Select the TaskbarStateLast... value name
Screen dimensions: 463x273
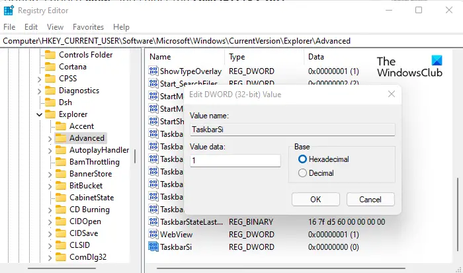pyautogui.click(x=191, y=221)
